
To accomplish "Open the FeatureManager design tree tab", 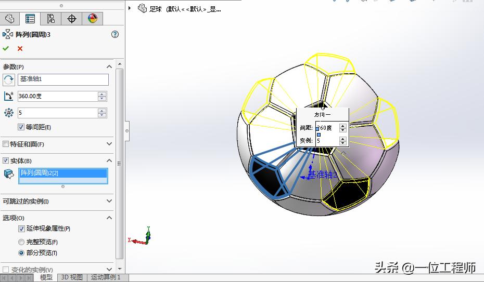I will 9,19.
